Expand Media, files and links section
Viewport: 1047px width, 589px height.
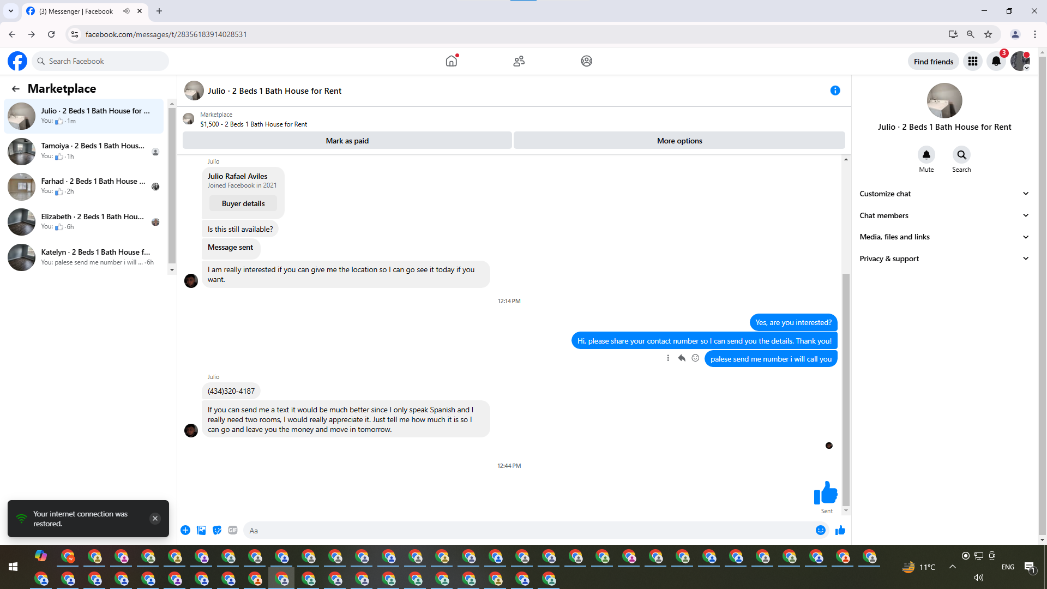click(944, 237)
